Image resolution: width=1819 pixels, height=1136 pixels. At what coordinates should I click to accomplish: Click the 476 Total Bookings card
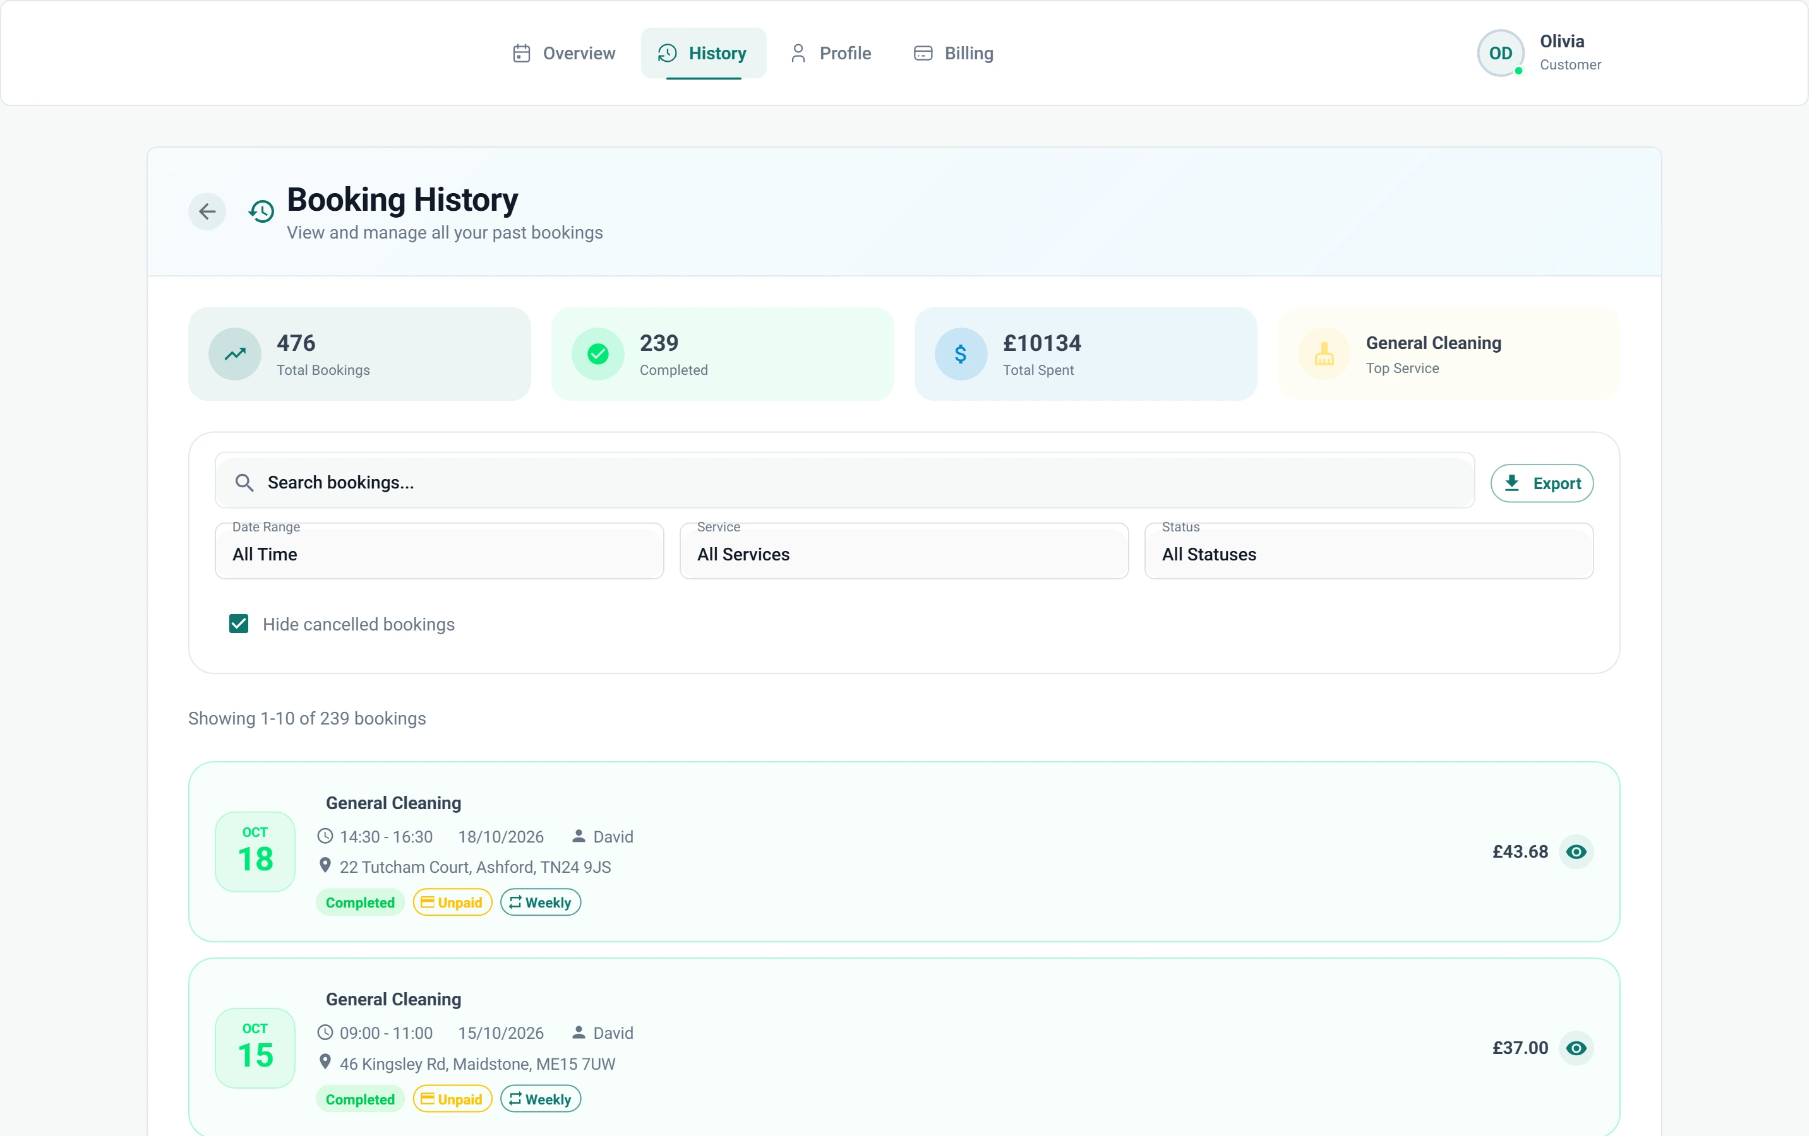[360, 354]
